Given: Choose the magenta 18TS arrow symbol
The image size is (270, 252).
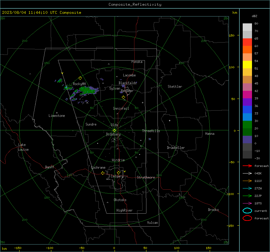Looking at the screenshot, I should click(247, 203).
